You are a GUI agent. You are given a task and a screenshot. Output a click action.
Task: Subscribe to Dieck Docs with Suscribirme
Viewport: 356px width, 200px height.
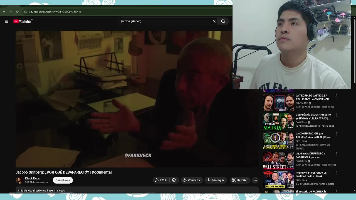[x=63, y=180]
